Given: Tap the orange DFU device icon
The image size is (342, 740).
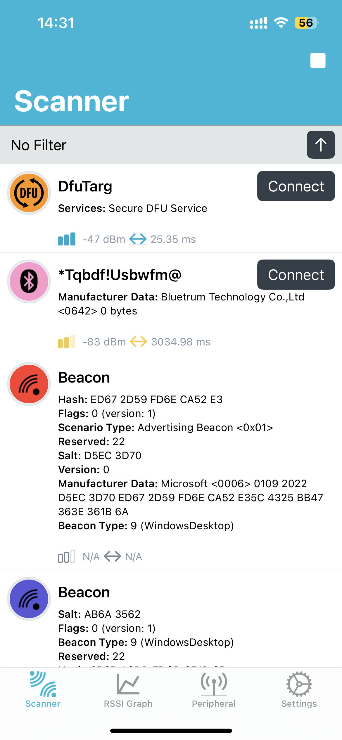Looking at the screenshot, I should (29, 193).
